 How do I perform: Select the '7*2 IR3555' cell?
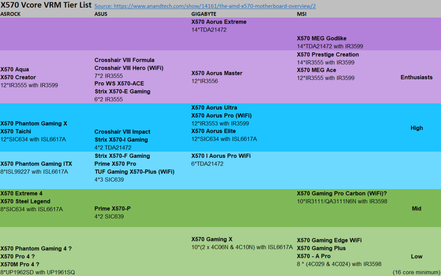[x=108, y=76]
